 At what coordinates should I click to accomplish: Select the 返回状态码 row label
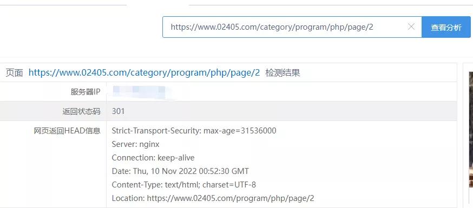[81, 111]
